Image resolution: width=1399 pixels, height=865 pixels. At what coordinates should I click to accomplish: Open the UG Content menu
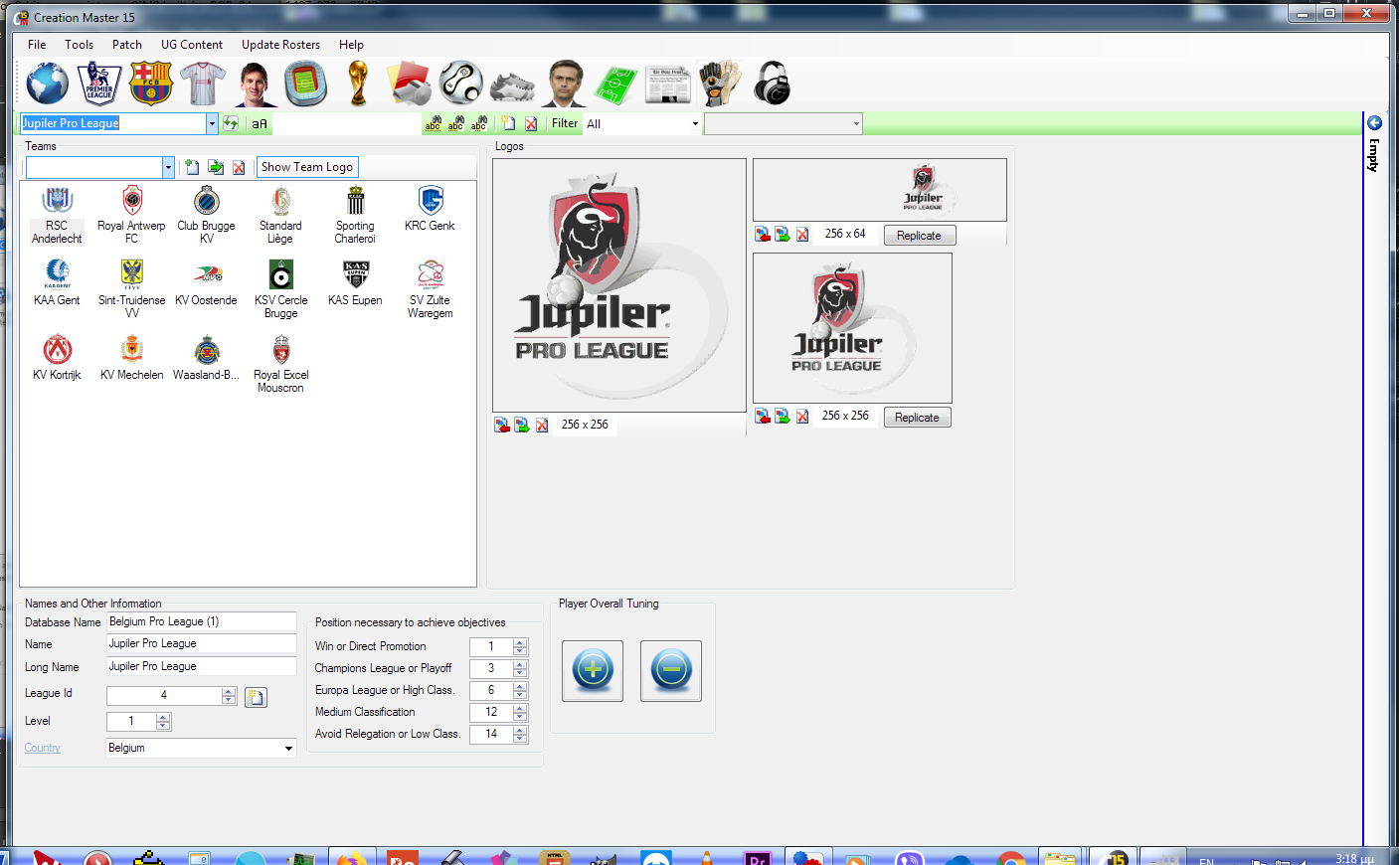(x=192, y=45)
